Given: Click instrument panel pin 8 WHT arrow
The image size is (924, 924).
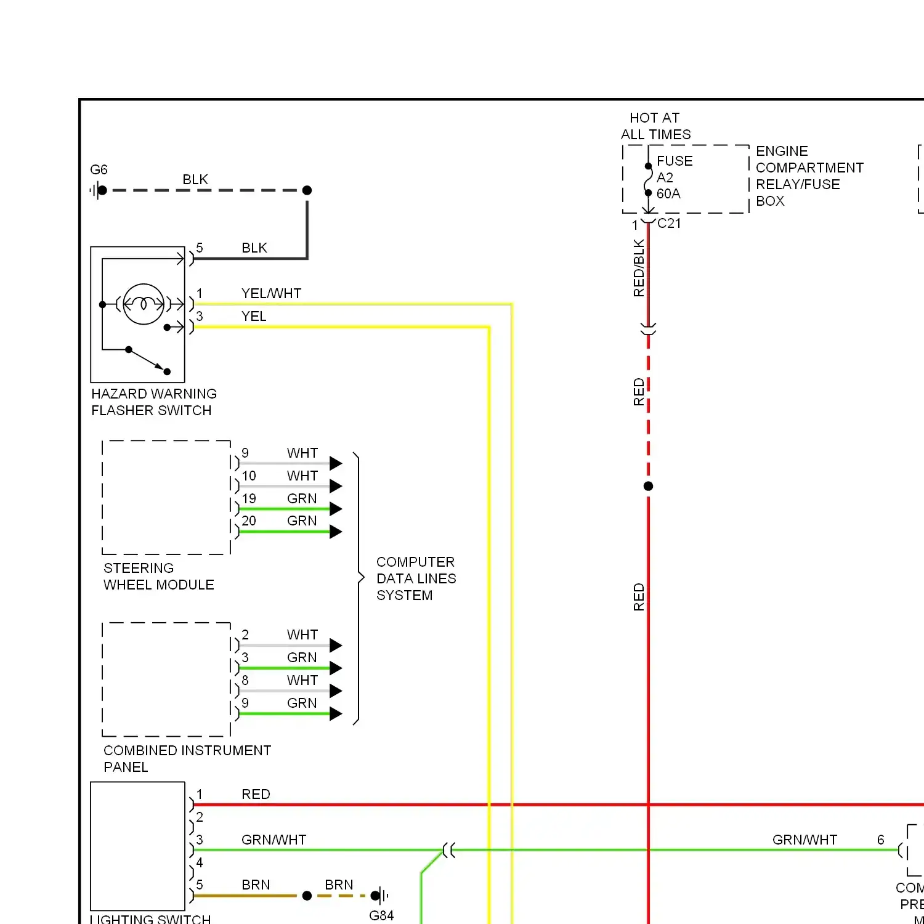Looking at the screenshot, I should click(336, 691).
